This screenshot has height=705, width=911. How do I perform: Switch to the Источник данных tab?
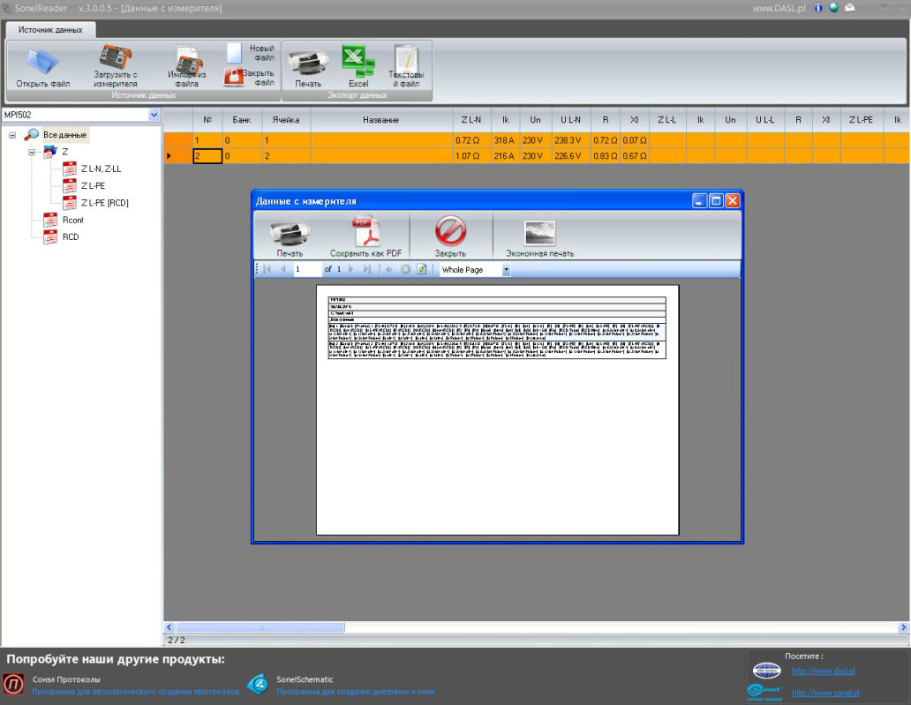coord(50,30)
